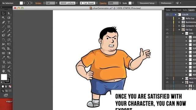Show the Mafia Guy layer
196x110 pixels.
click(167, 18)
